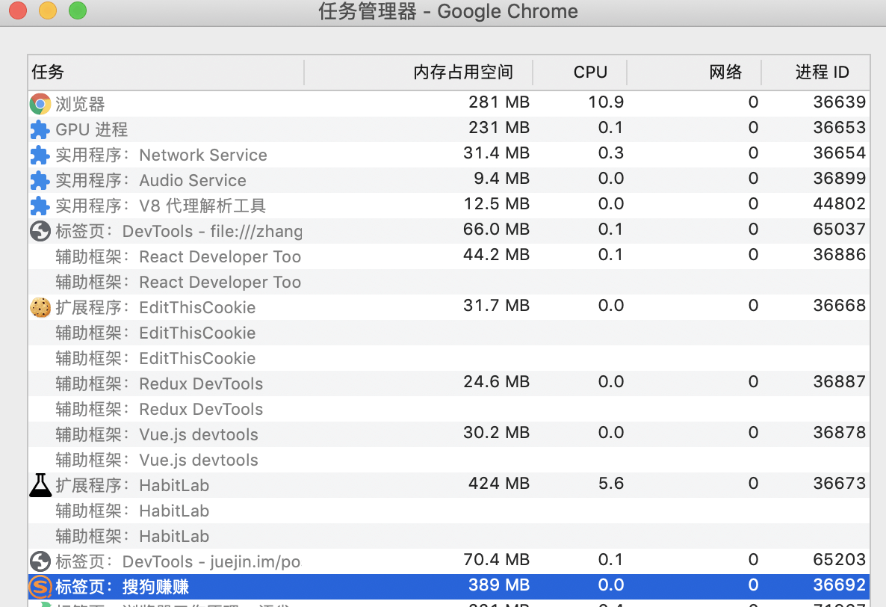This screenshot has height=607, width=886.
Task: Click process ID 65203
Action: pos(839,560)
